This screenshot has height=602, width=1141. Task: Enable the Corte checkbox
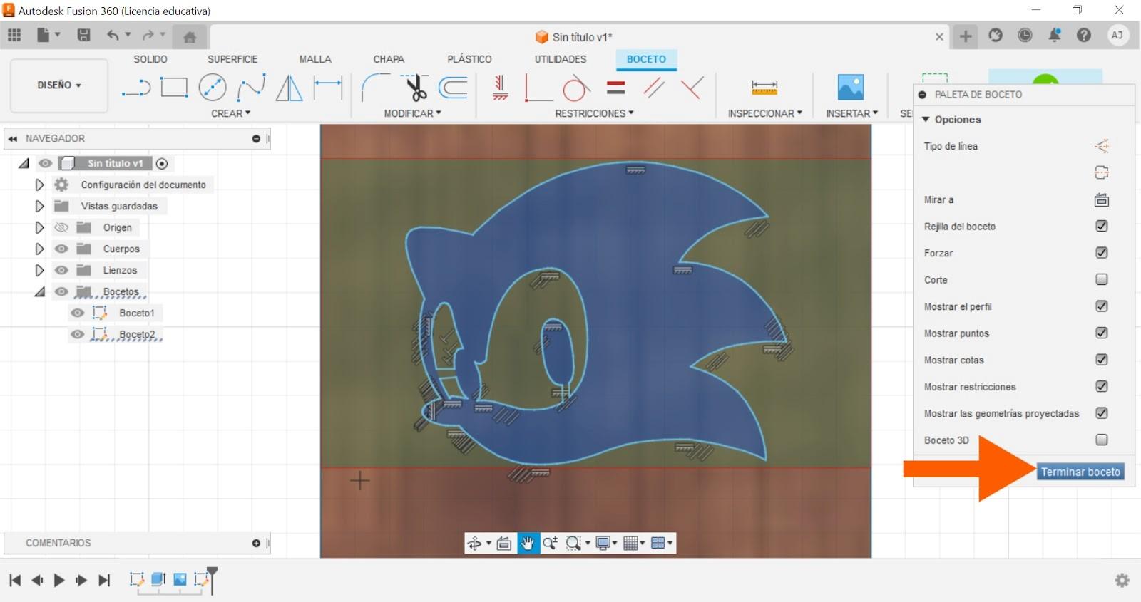tap(1102, 279)
